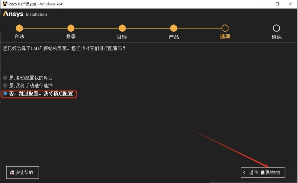This screenshot has height=183, width=298.
Task: Select 否, 跳过配置。我将稍后配置 radio option
Action: 5,94
